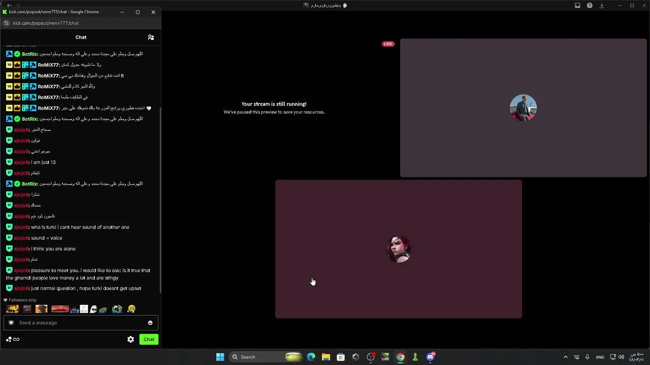This screenshot has height=365, width=650.
Task: Insert the big-eyed Pepe frog emote
Action: [x=117, y=309]
